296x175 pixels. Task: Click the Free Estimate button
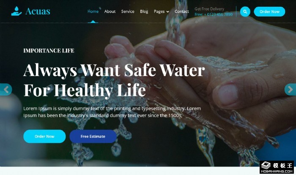point(93,136)
